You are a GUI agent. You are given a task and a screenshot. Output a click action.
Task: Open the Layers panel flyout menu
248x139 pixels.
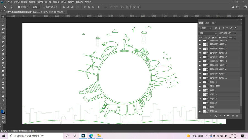[x=241, y=23]
